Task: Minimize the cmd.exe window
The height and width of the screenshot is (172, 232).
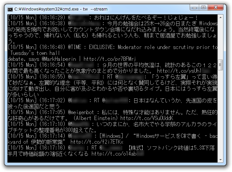Action: [x=195, y=8]
